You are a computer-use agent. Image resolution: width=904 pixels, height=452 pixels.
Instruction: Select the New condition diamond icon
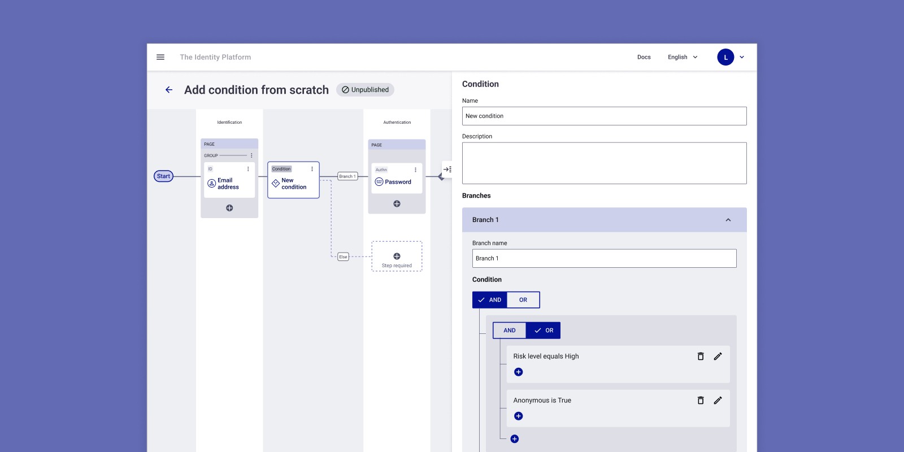point(276,184)
